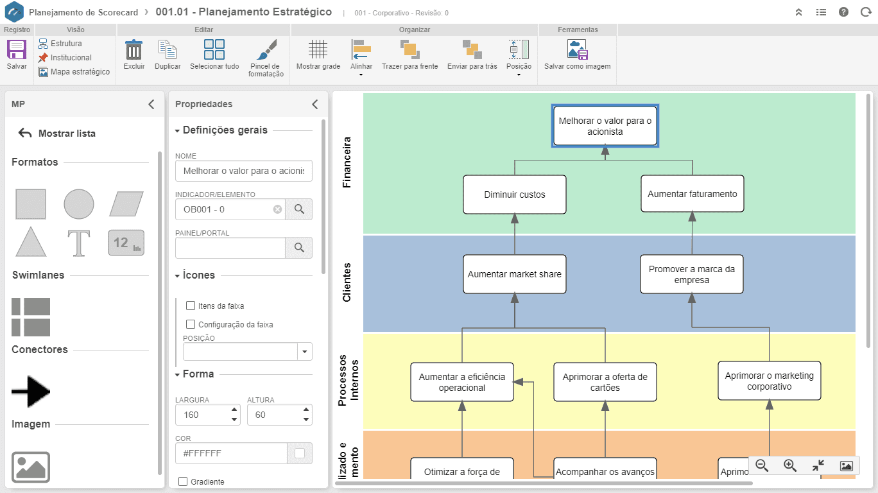Click the Excluir trash icon
Image resolution: width=878 pixels, height=493 pixels.
coord(133,50)
